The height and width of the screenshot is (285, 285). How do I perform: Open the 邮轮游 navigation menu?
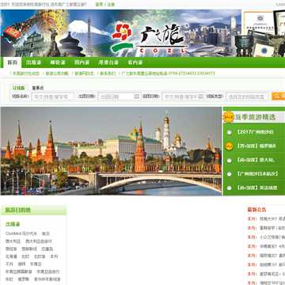point(58,63)
